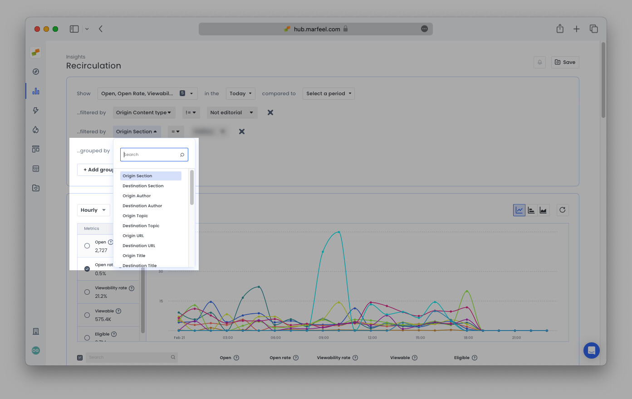Select the lightning bolt icon in sidebar
The height and width of the screenshot is (399, 632).
[x=35, y=110]
